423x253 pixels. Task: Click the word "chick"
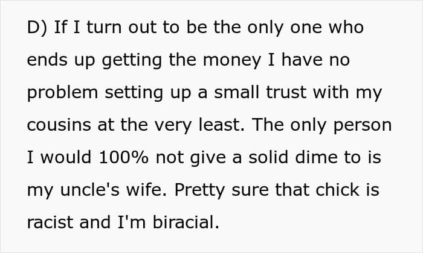tap(328, 190)
